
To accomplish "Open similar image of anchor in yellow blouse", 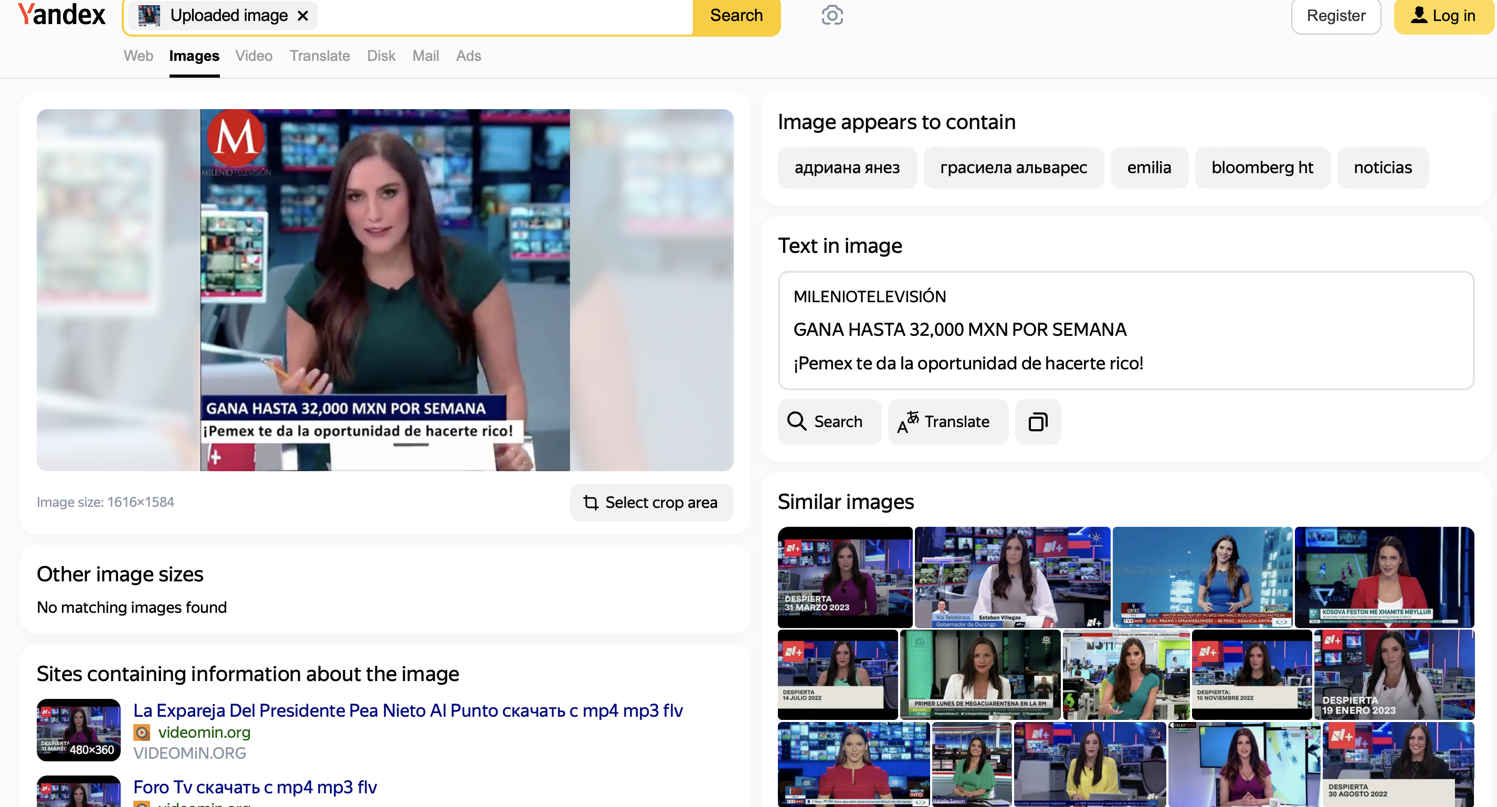I will [x=1090, y=764].
